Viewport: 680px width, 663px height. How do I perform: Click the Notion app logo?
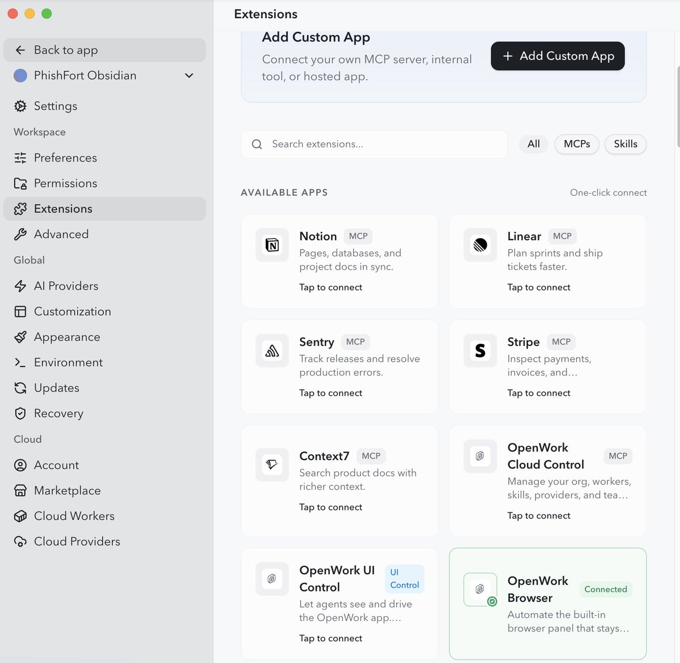273,245
